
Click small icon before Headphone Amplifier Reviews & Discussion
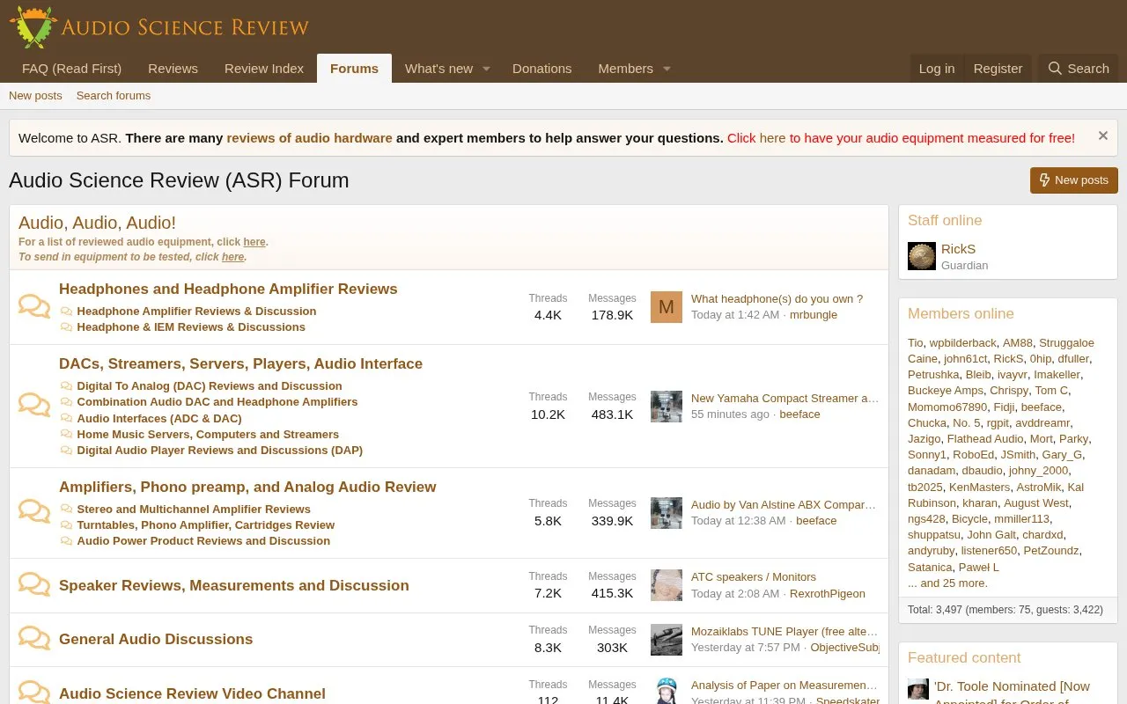[67, 312]
